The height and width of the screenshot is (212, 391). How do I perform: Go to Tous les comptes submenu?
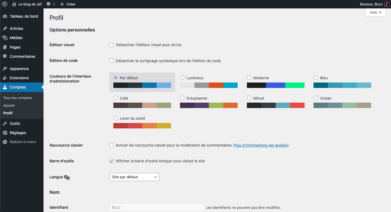(x=18, y=98)
